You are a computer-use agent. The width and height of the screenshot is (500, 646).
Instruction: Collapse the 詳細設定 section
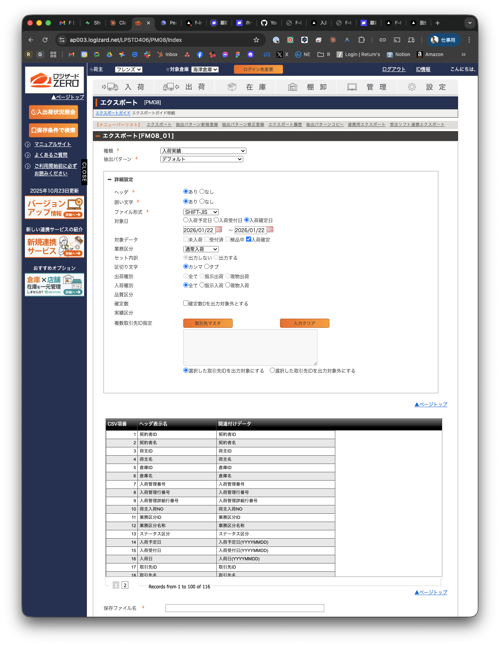tap(109, 179)
